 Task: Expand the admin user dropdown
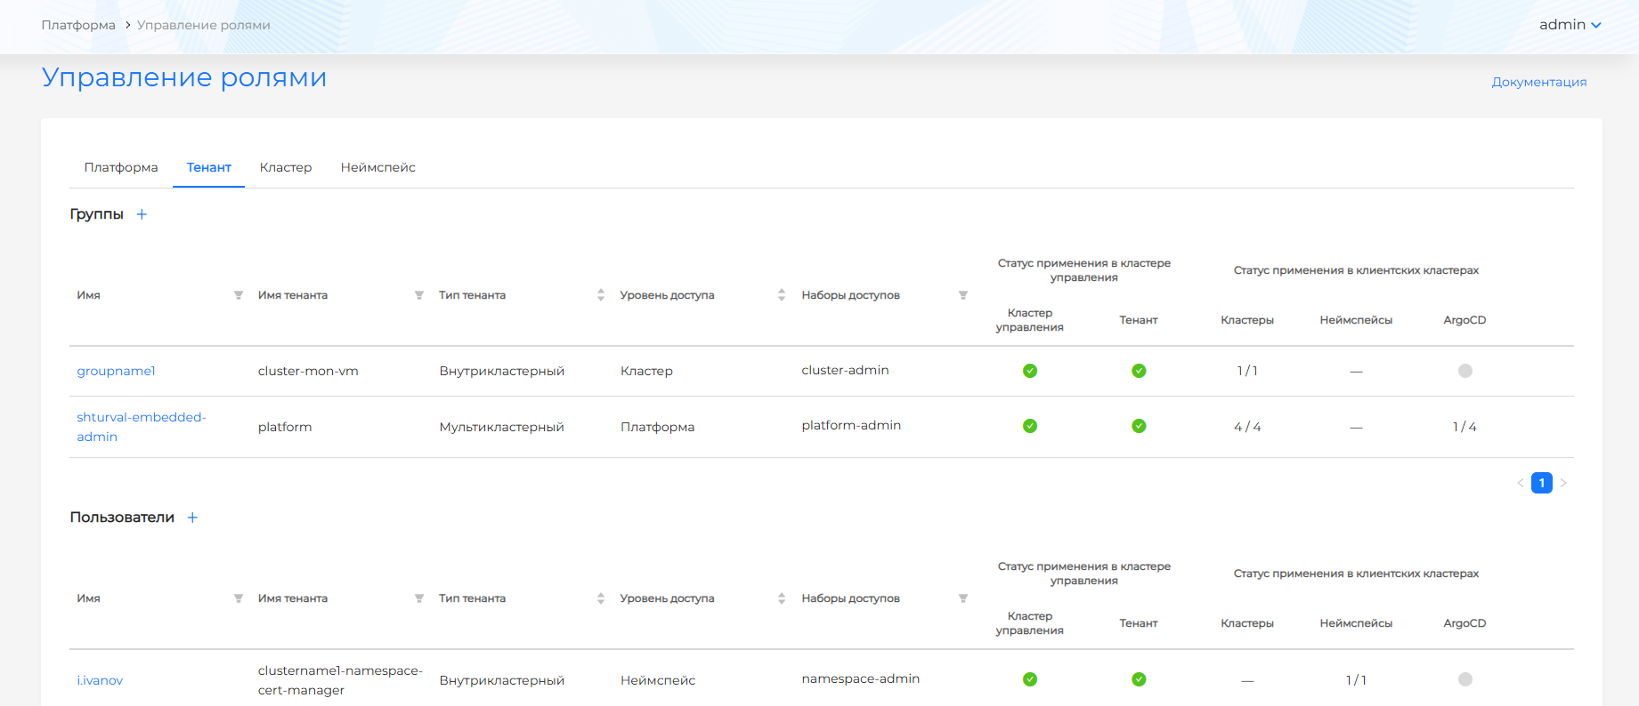(x=1570, y=25)
